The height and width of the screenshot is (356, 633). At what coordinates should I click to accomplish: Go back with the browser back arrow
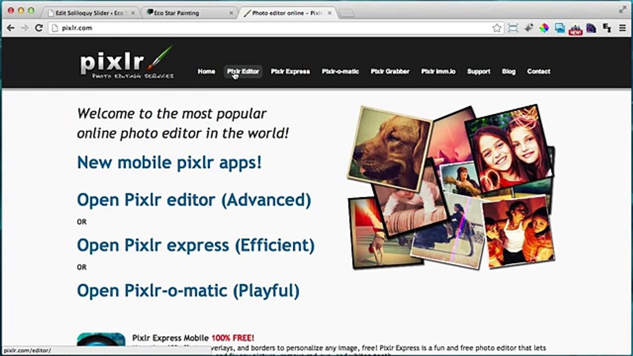click(10, 28)
